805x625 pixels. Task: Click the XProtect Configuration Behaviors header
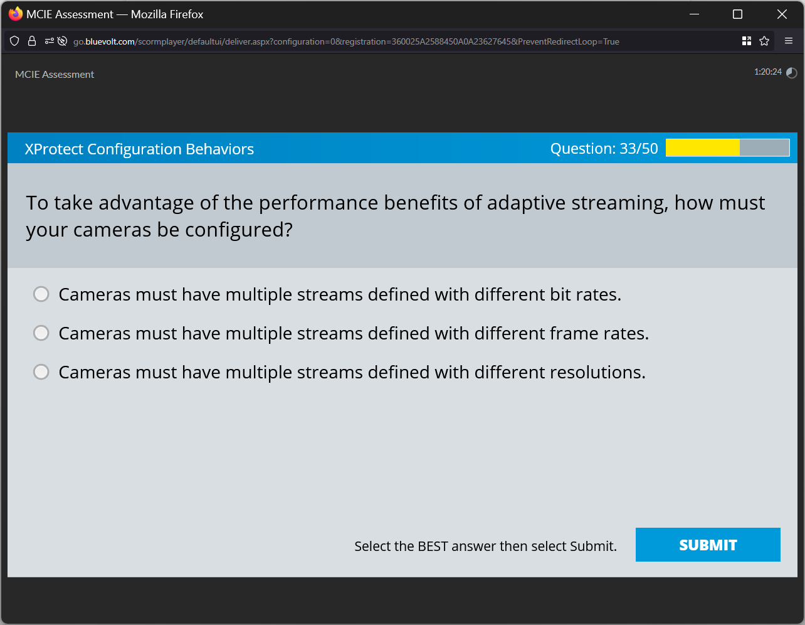click(x=139, y=149)
